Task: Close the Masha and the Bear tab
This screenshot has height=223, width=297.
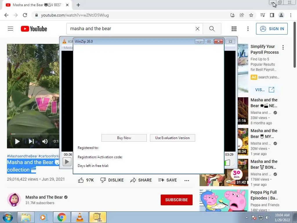Action: (67, 5)
